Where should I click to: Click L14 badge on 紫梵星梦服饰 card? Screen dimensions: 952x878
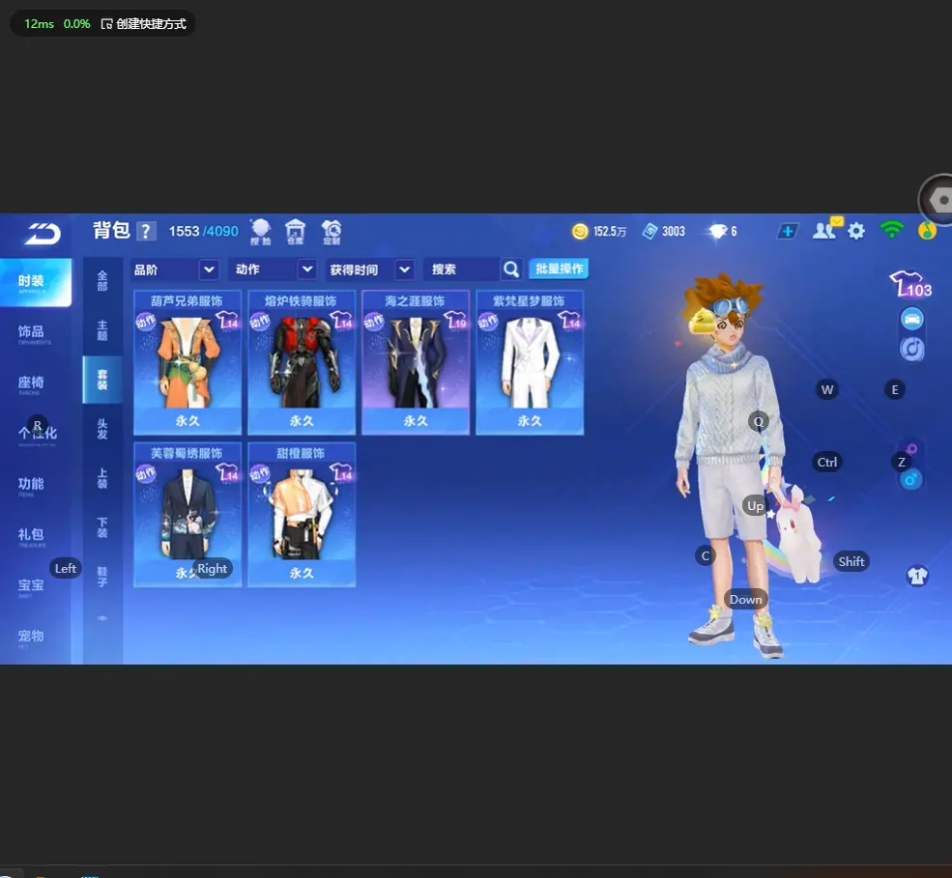point(569,320)
